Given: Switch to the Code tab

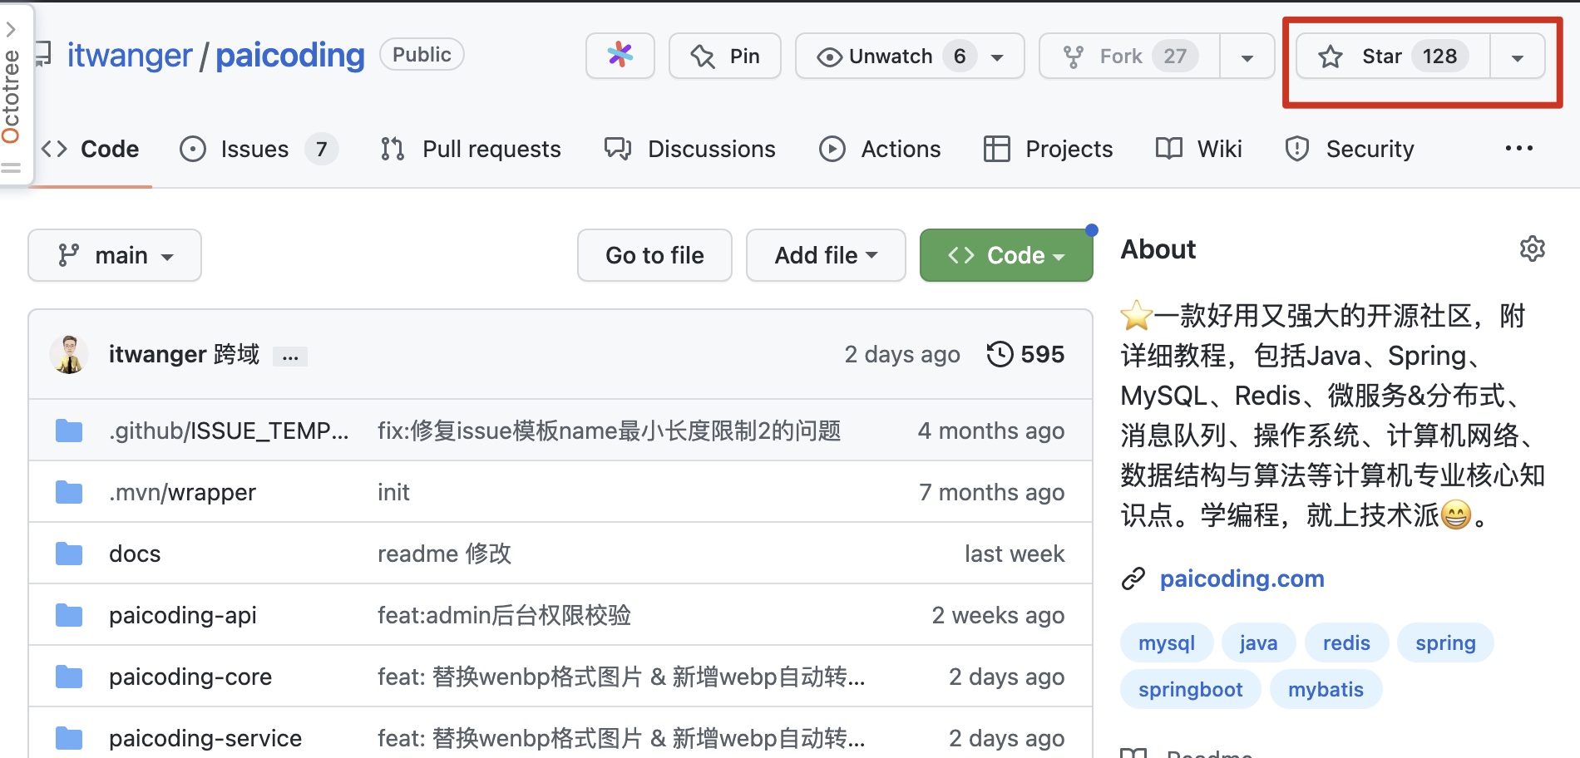Looking at the screenshot, I should [x=90, y=149].
